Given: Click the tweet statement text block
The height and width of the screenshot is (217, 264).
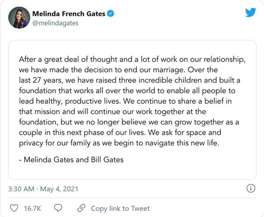Looking at the screenshot, I should (x=132, y=101).
